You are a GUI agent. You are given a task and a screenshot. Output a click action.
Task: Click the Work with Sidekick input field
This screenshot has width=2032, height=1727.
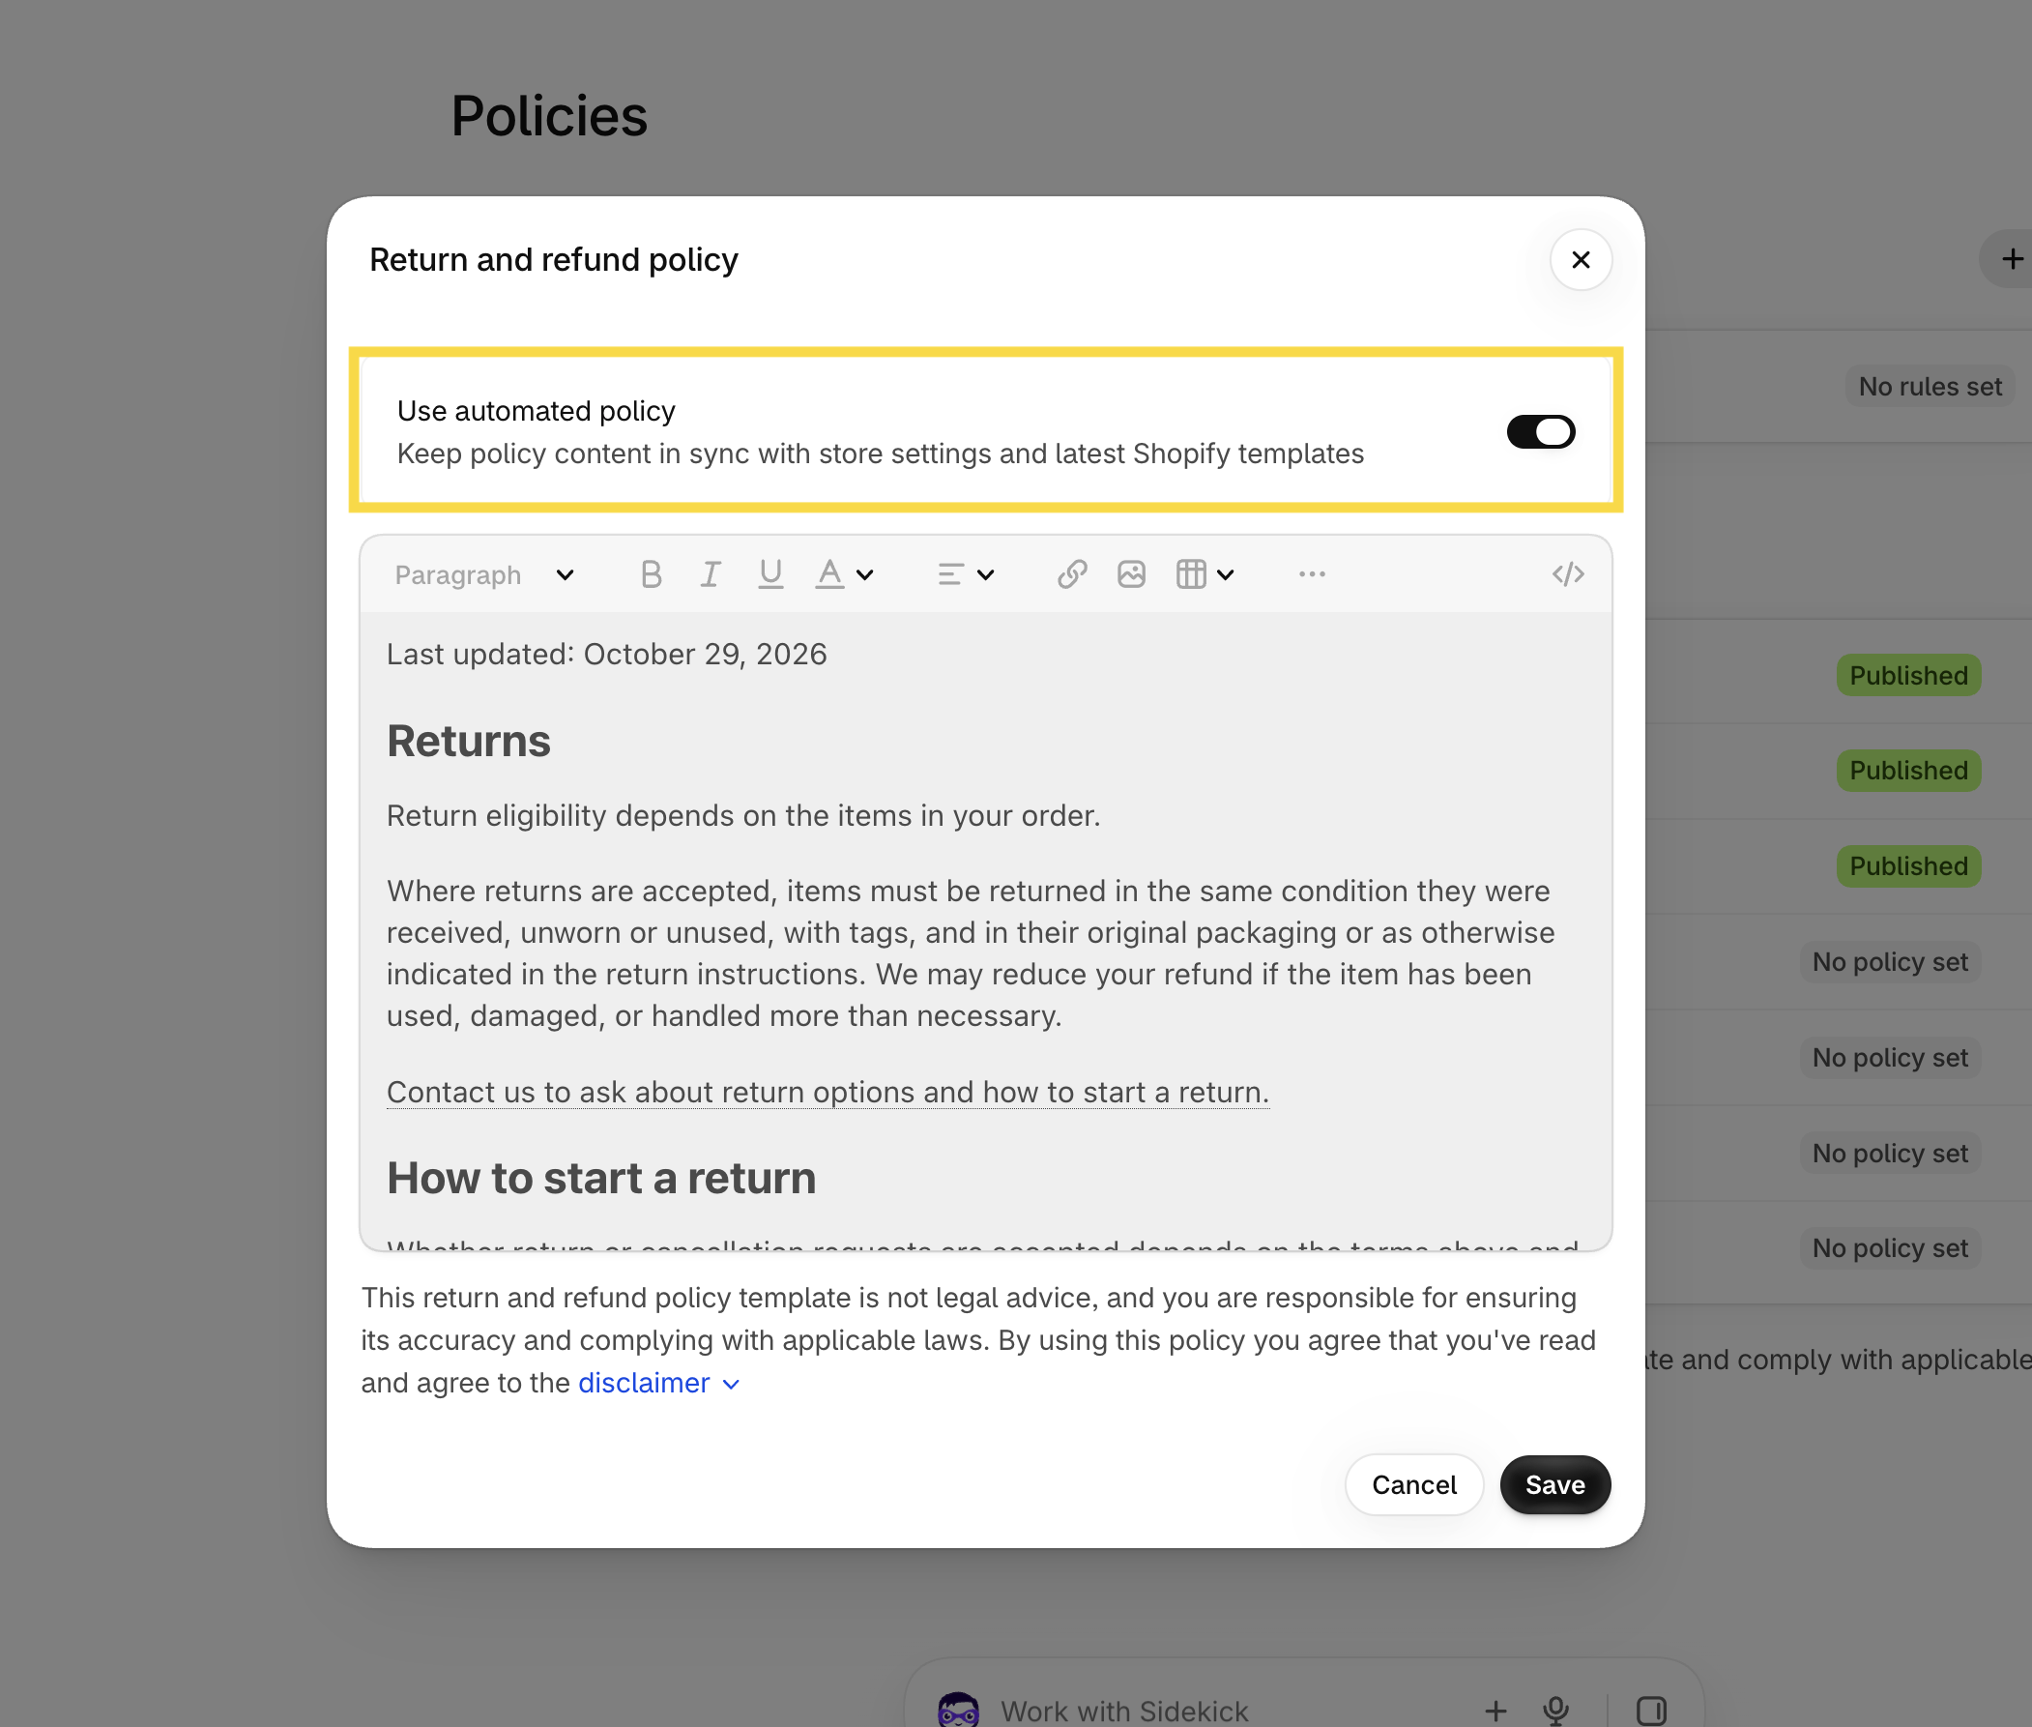1123,1711
